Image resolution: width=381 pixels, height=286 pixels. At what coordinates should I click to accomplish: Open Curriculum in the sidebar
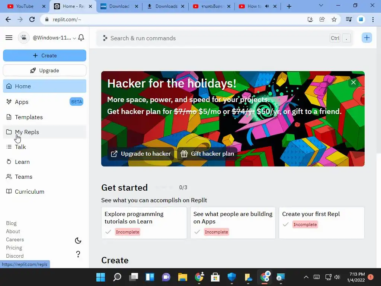click(45, 192)
